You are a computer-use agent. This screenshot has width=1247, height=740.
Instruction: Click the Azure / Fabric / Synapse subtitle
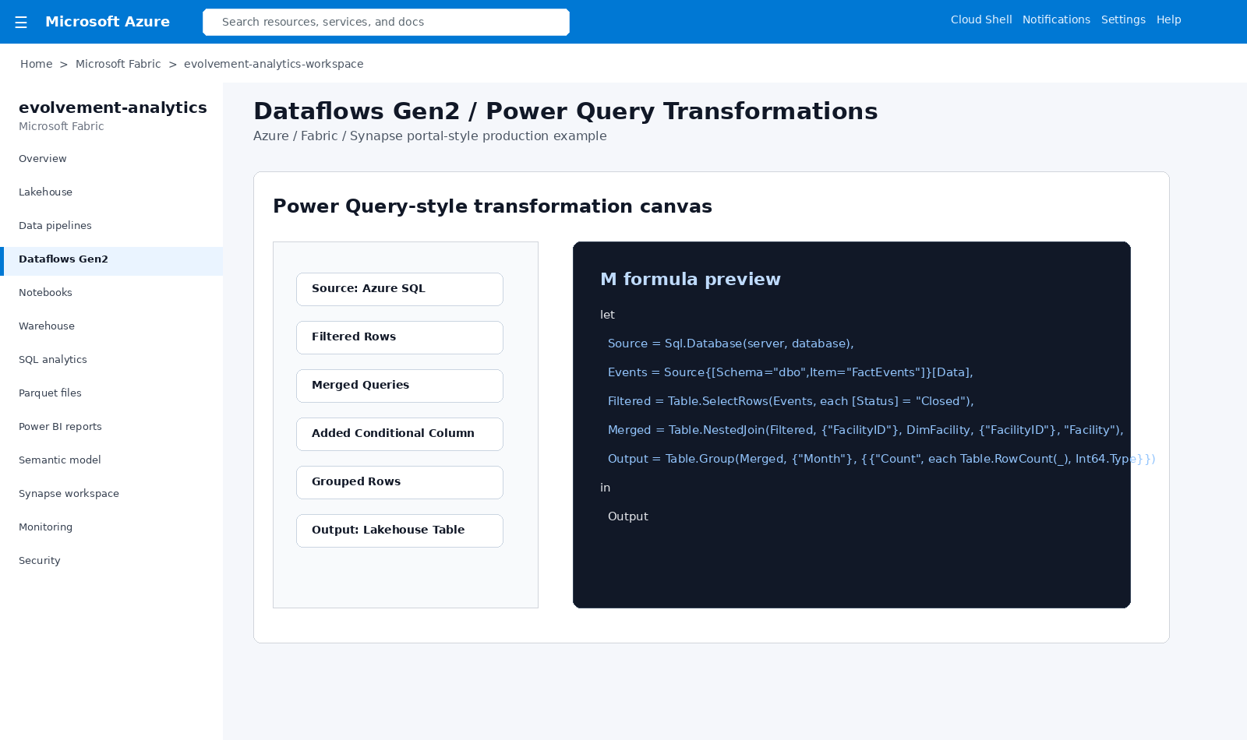[429, 136]
